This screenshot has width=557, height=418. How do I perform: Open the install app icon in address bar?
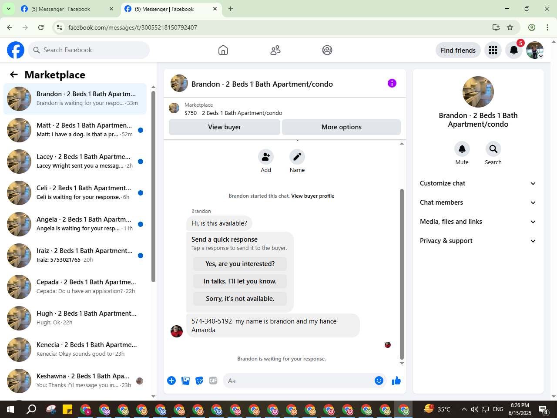coord(496,27)
